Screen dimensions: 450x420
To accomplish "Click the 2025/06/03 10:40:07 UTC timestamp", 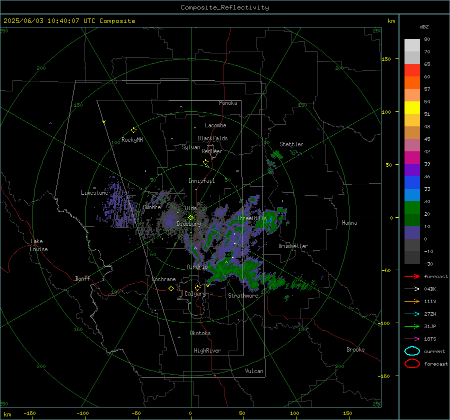I will tap(49, 21).
